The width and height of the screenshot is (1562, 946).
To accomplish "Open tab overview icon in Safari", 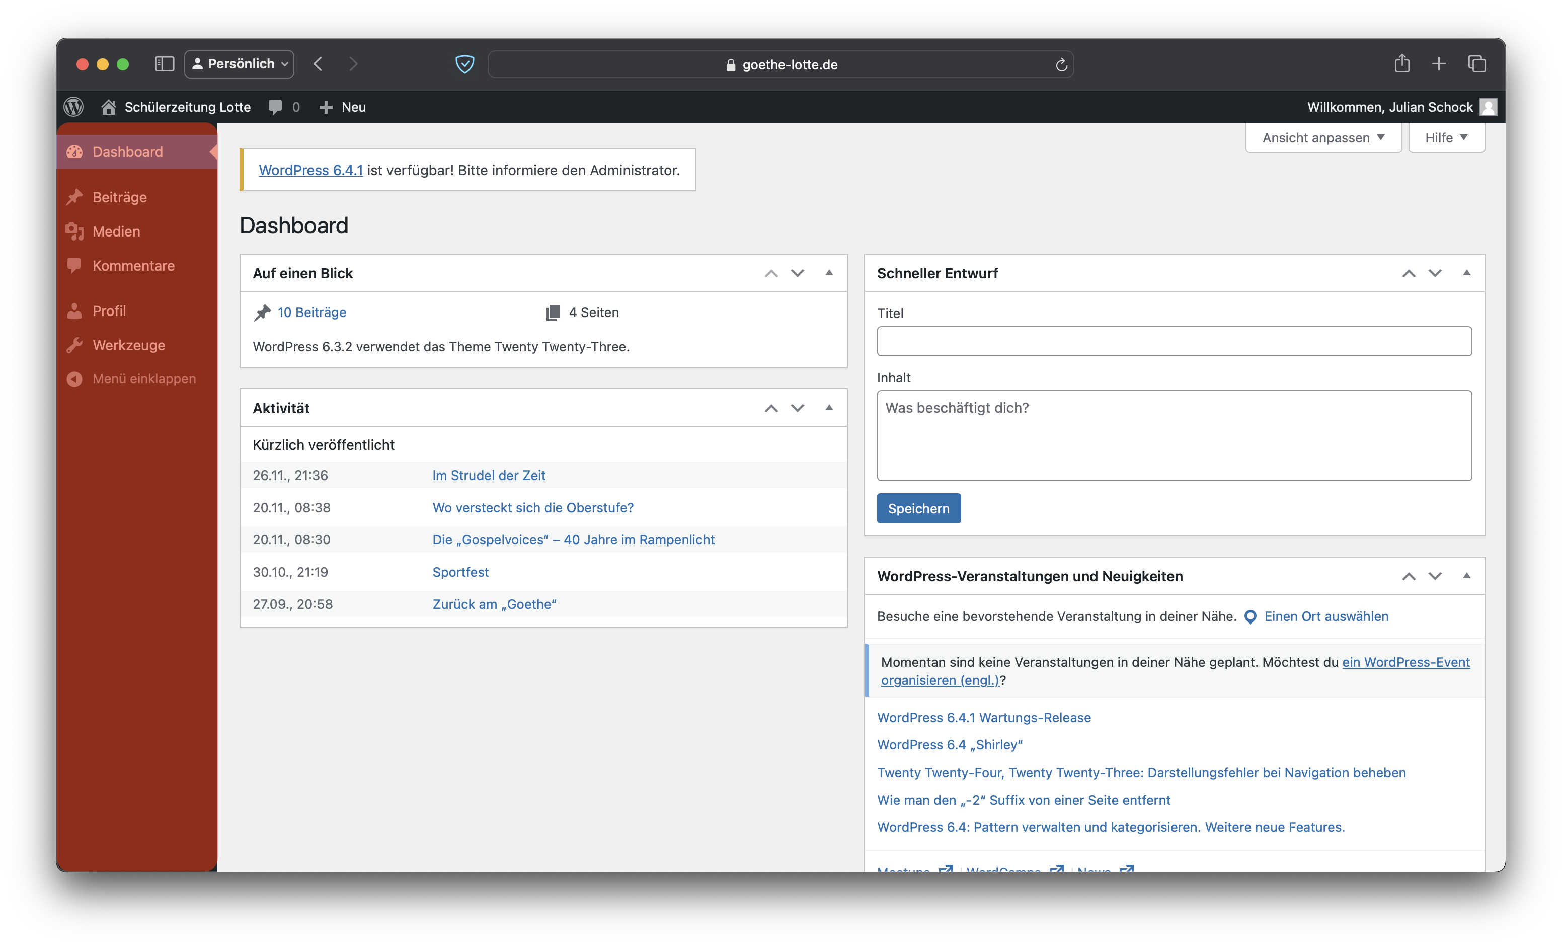I will click(x=1476, y=63).
